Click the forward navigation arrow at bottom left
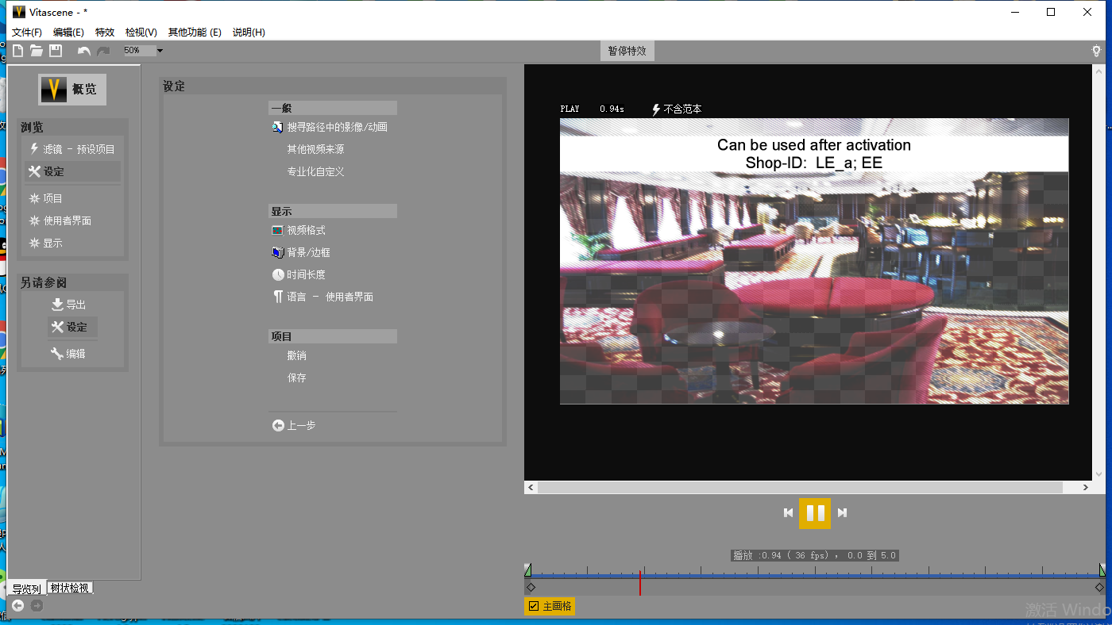The width and height of the screenshot is (1112, 625). tap(37, 606)
